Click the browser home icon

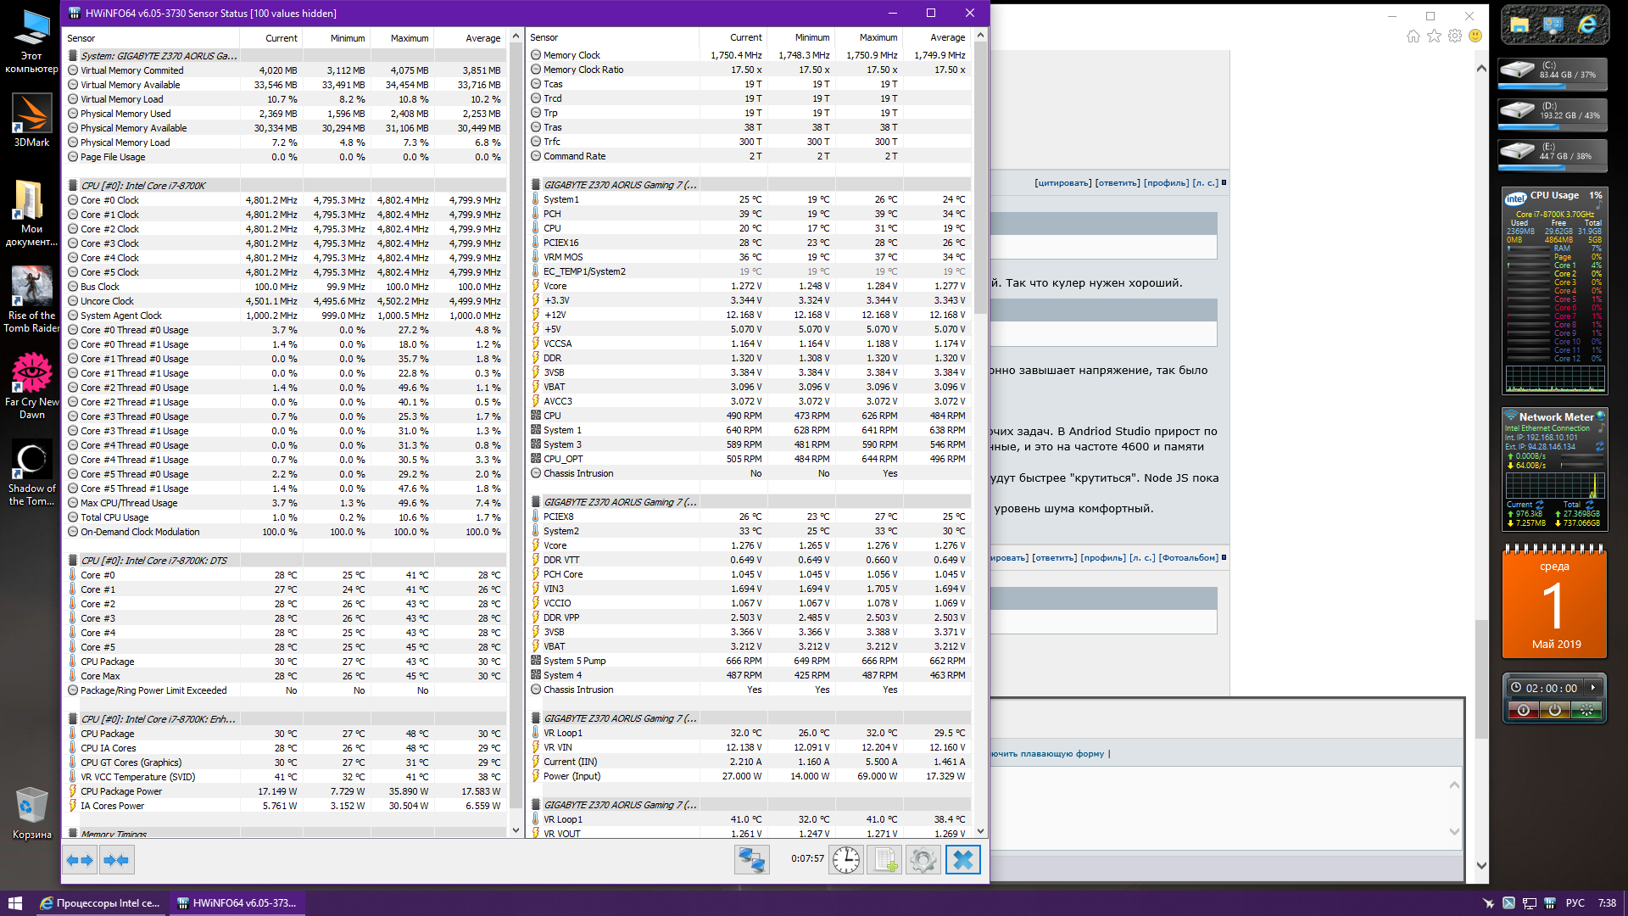click(x=1413, y=36)
